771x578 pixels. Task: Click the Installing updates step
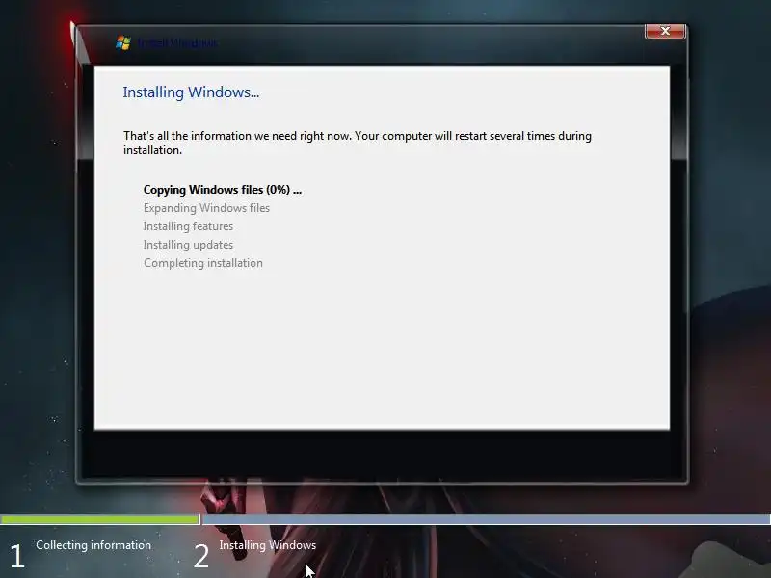click(188, 245)
